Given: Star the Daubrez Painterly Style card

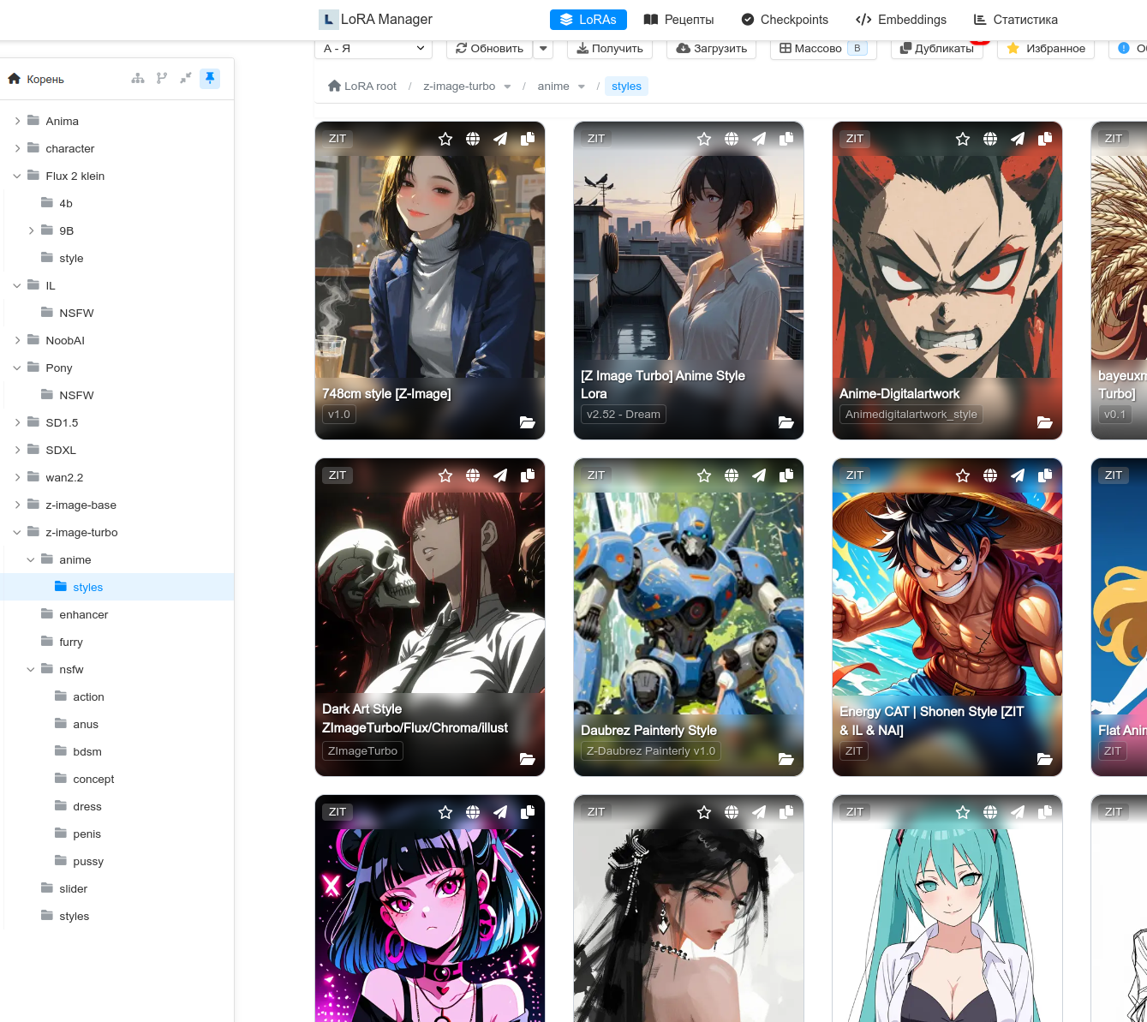Looking at the screenshot, I should 704,475.
